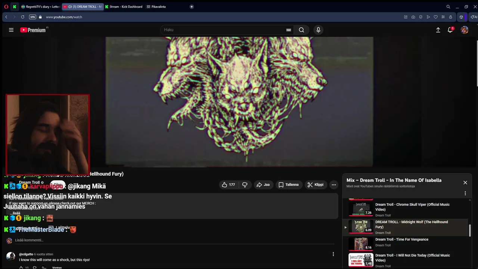Bookmark the page with heart icon
The height and width of the screenshot is (269, 478).
pos(435,17)
